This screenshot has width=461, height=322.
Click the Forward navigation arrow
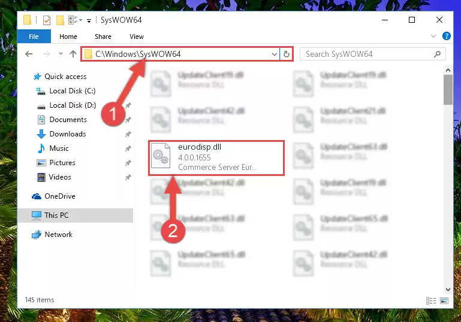[x=46, y=54]
